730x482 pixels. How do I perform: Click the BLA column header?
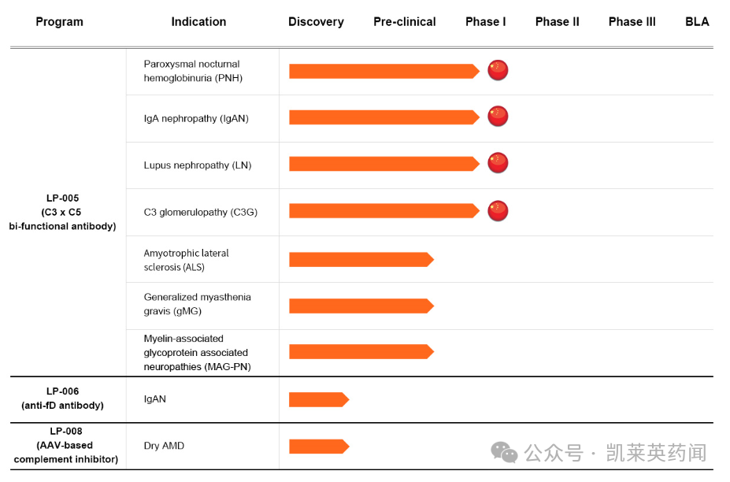coord(697,22)
